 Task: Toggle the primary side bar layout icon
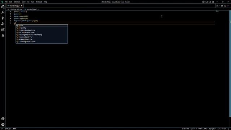pyautogui.click(x=203, y=2)
